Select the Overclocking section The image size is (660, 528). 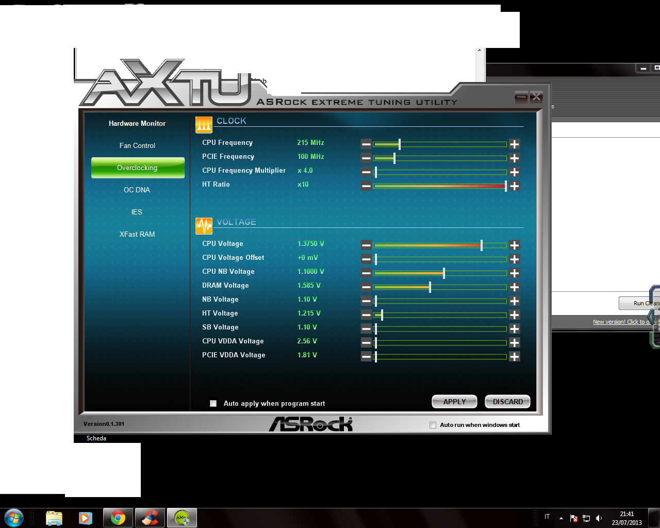click(x=138, y=168)
